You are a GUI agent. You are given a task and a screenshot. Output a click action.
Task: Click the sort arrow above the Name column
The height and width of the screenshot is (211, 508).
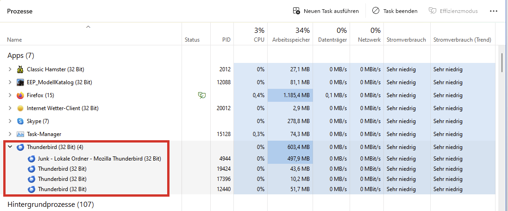(x=88, y=27)
